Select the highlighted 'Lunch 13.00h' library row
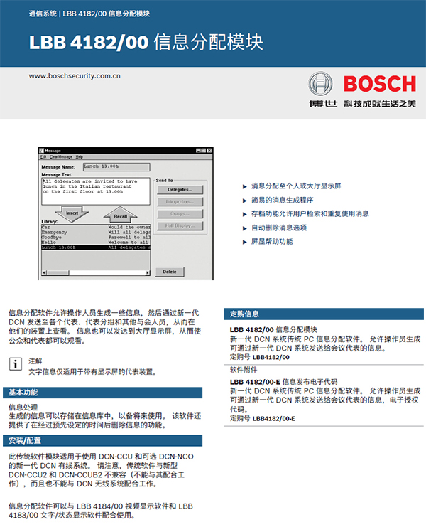 point(96,247)
